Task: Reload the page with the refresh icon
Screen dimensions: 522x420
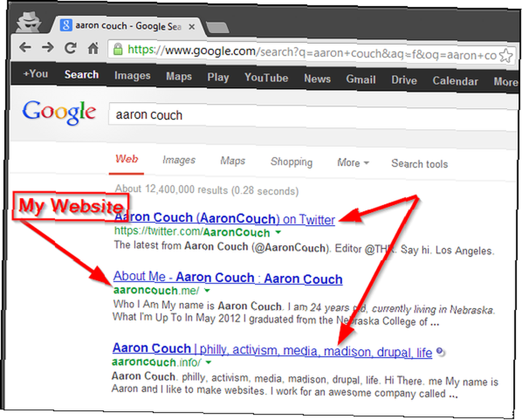Action: [x=70, y=48]
